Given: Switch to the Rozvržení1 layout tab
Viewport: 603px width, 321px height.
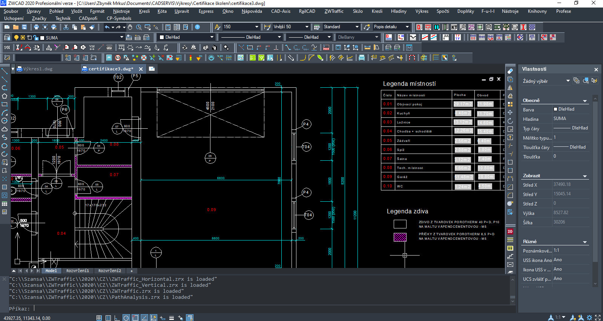Looking at the screenshot, I should [x=77, y=271].
